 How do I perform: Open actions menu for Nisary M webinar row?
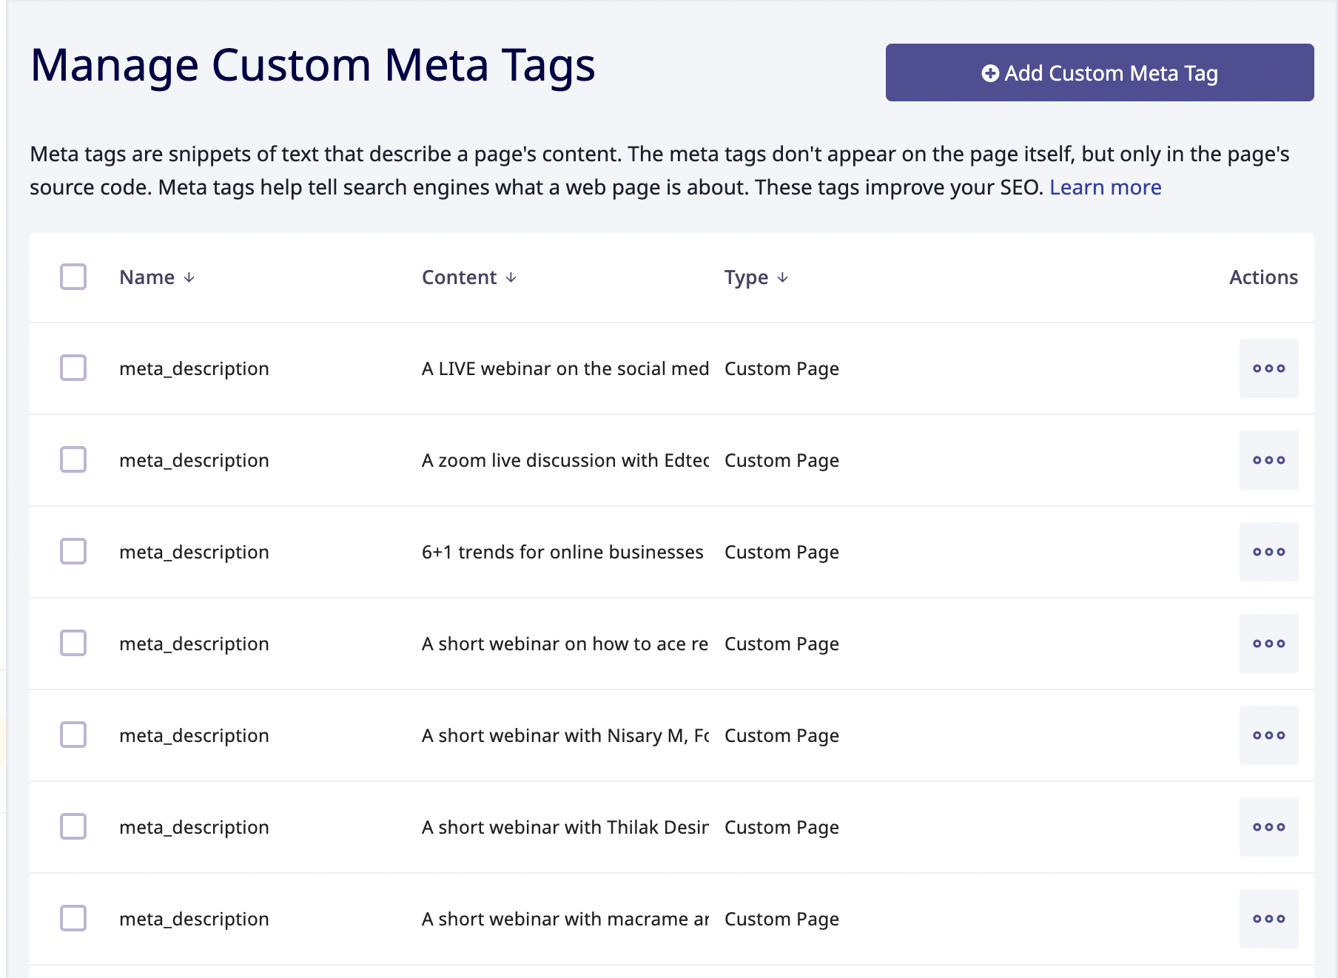point(1268,735)
